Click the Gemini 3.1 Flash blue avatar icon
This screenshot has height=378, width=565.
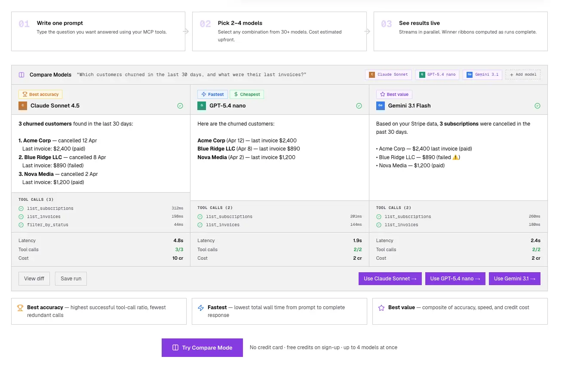tap(380, 106)
